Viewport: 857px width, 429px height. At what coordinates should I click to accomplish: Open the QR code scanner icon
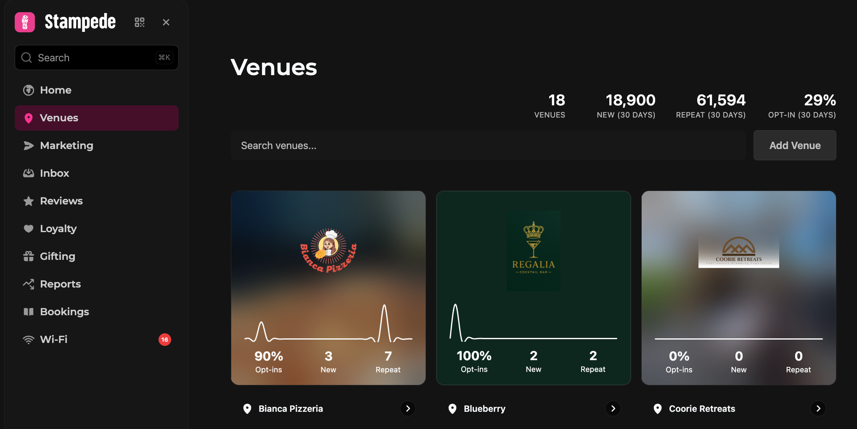coord(140,22)
